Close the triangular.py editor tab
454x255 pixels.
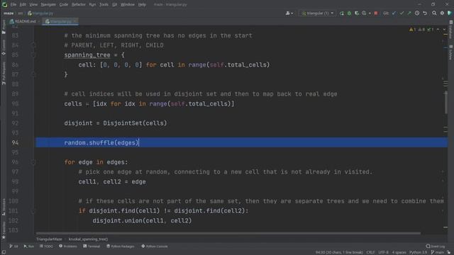pyautogui.click(x=74, y=21)
